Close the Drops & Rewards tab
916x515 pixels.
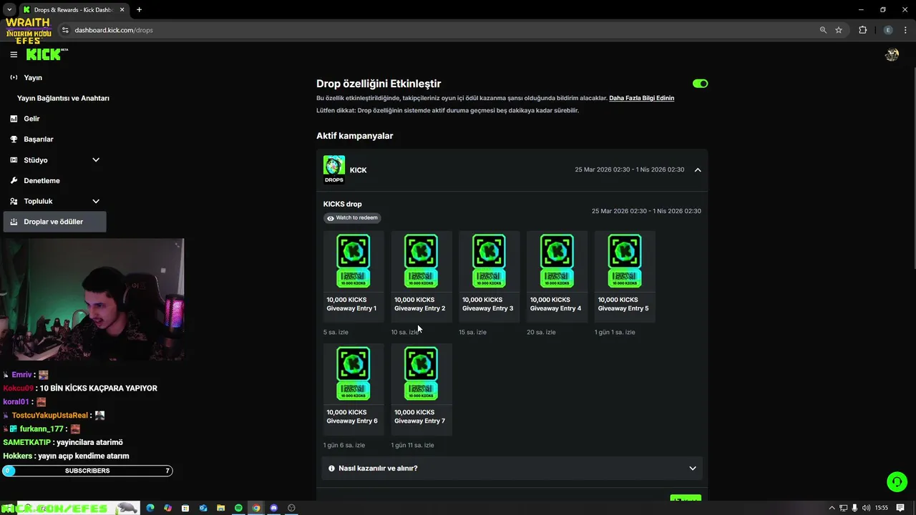tap(123, 10)
